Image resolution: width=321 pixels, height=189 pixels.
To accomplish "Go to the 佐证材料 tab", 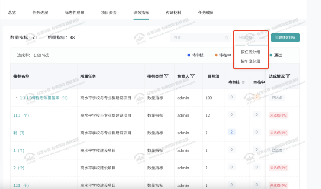I will click(x=173, y=13).
